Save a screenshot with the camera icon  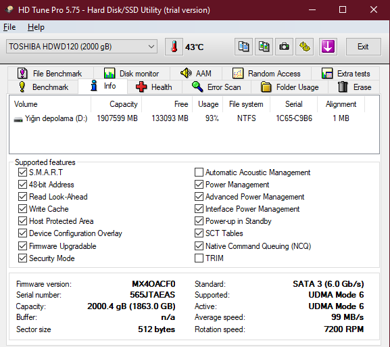[x=284, y=47]
